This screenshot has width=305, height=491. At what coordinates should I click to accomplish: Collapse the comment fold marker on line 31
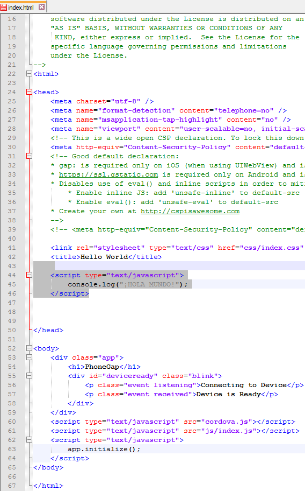pyautogui.click(x=29, y=156)
